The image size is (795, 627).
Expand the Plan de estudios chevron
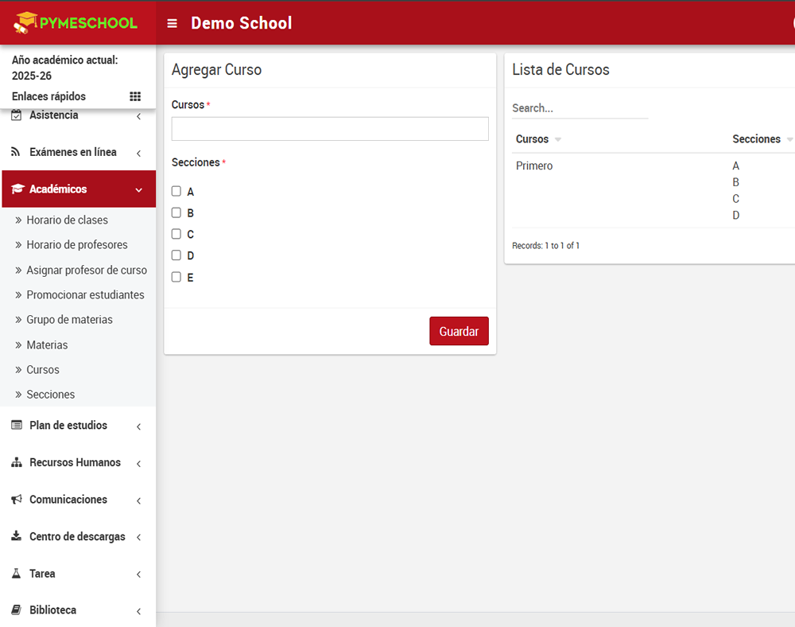click(x=139, y=426)
